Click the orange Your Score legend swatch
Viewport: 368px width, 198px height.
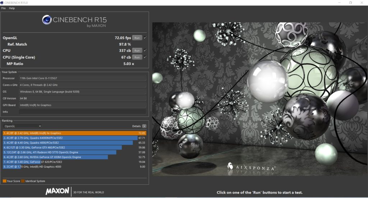click(x=4, y=181)
